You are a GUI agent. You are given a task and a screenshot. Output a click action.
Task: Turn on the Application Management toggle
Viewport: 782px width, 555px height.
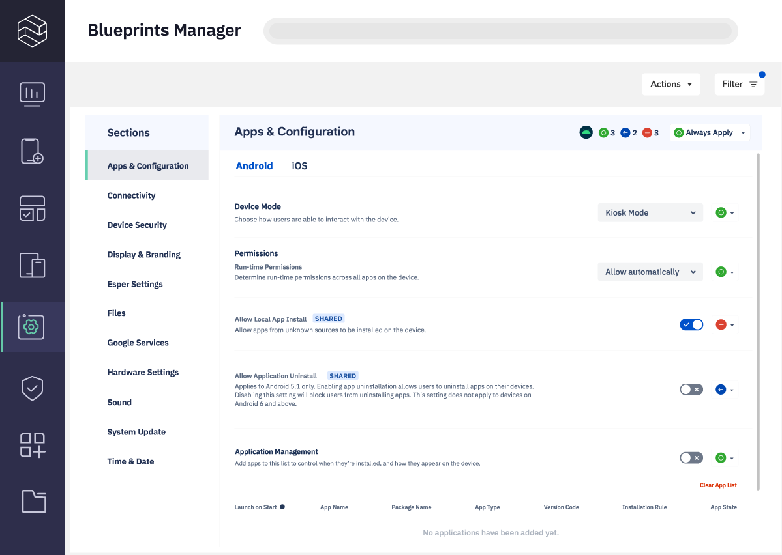(x=691, y=457)
